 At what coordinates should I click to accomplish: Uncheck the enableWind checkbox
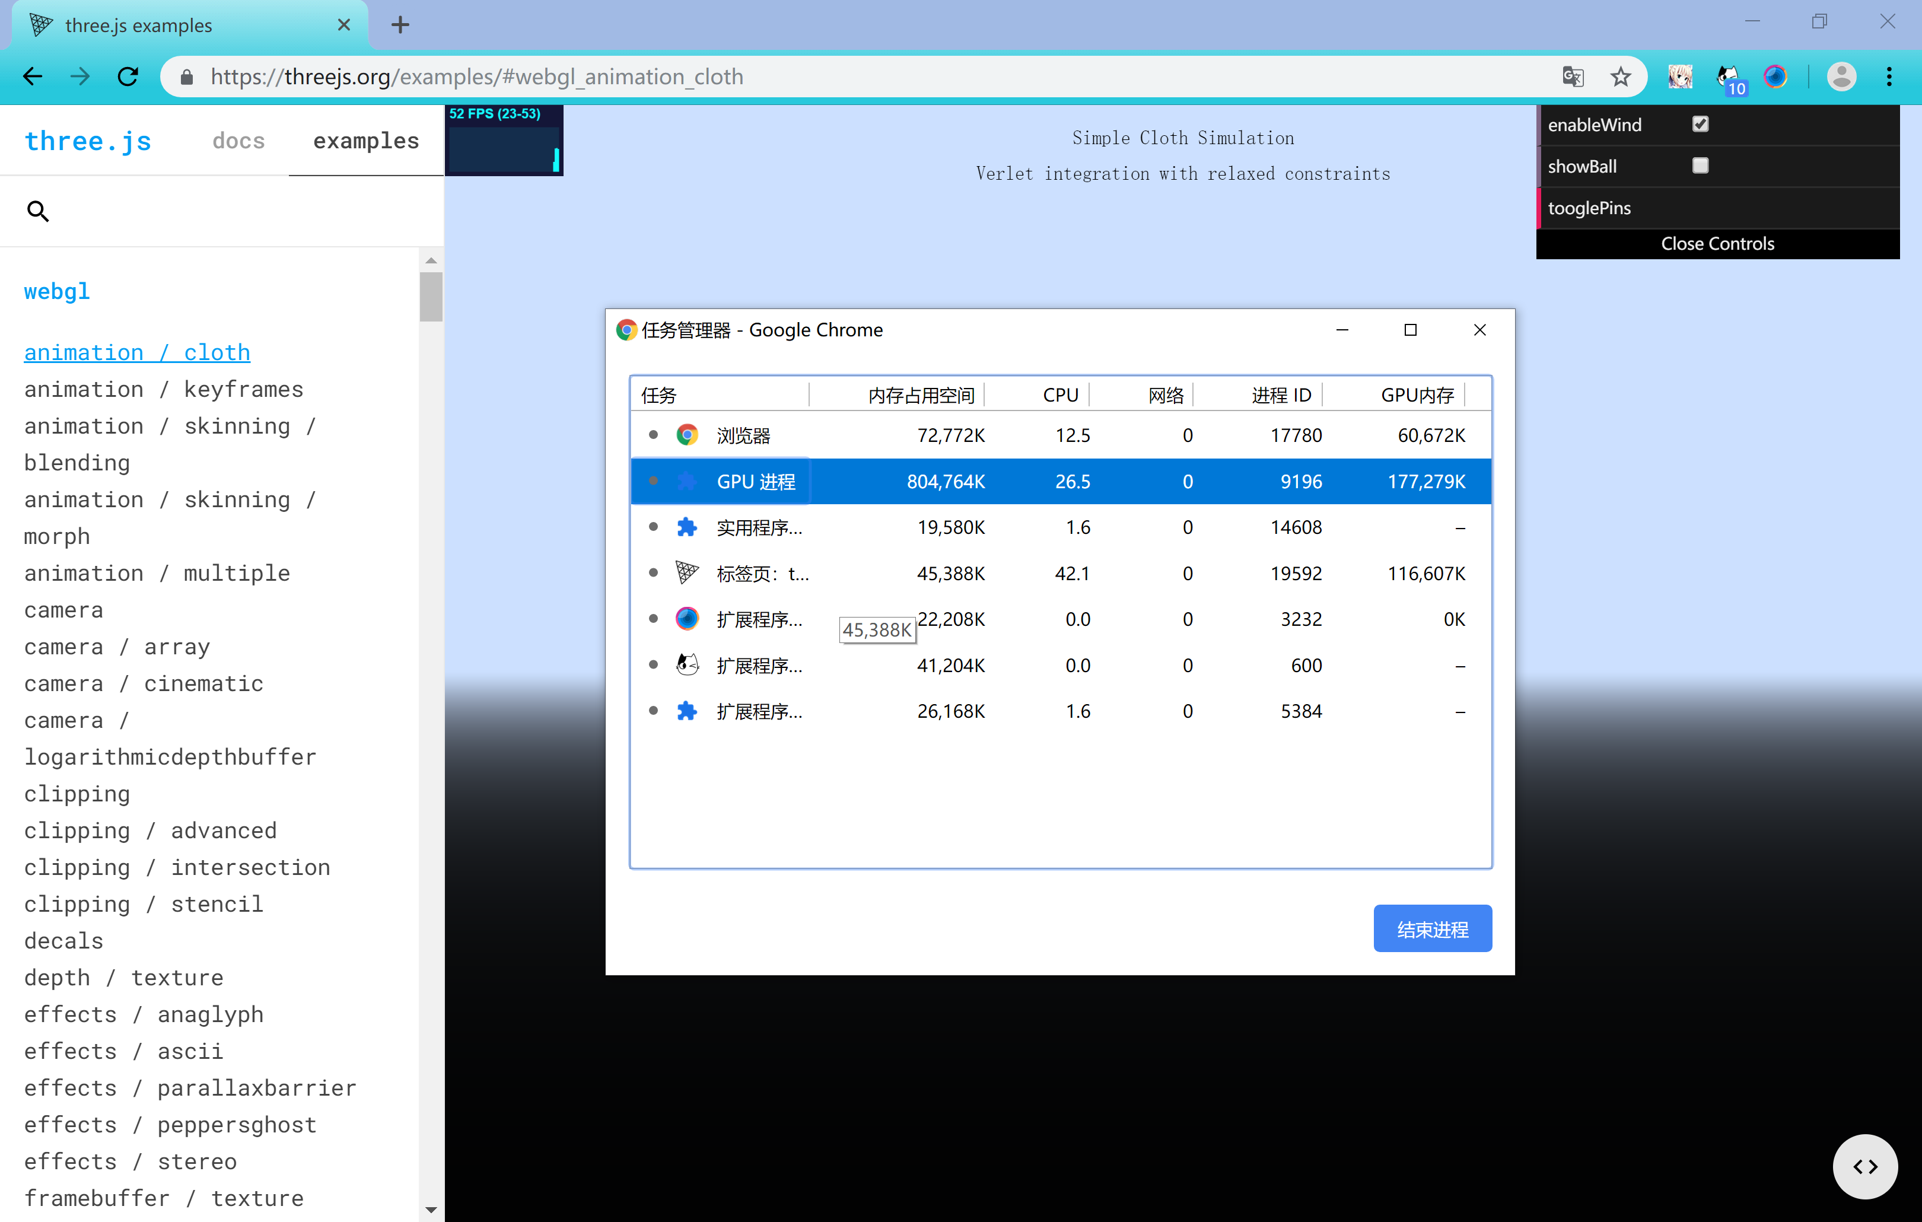click(x=1700, y=124)
